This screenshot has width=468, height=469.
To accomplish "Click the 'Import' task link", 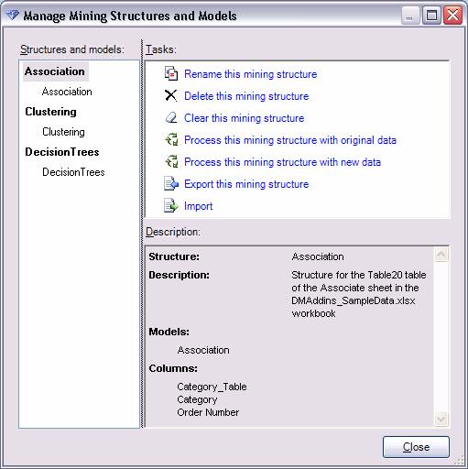I will 198,206.
